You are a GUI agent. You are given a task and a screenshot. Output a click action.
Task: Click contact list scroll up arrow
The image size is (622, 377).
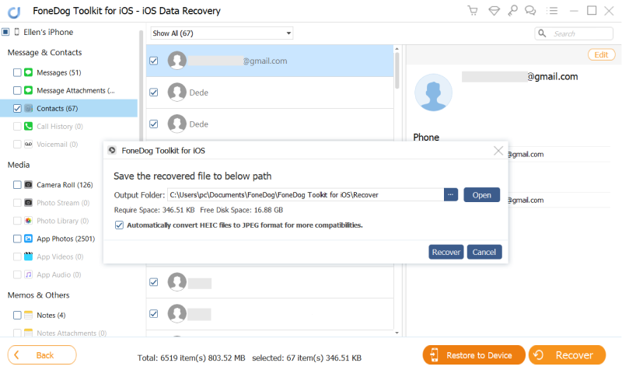(397, 49)
